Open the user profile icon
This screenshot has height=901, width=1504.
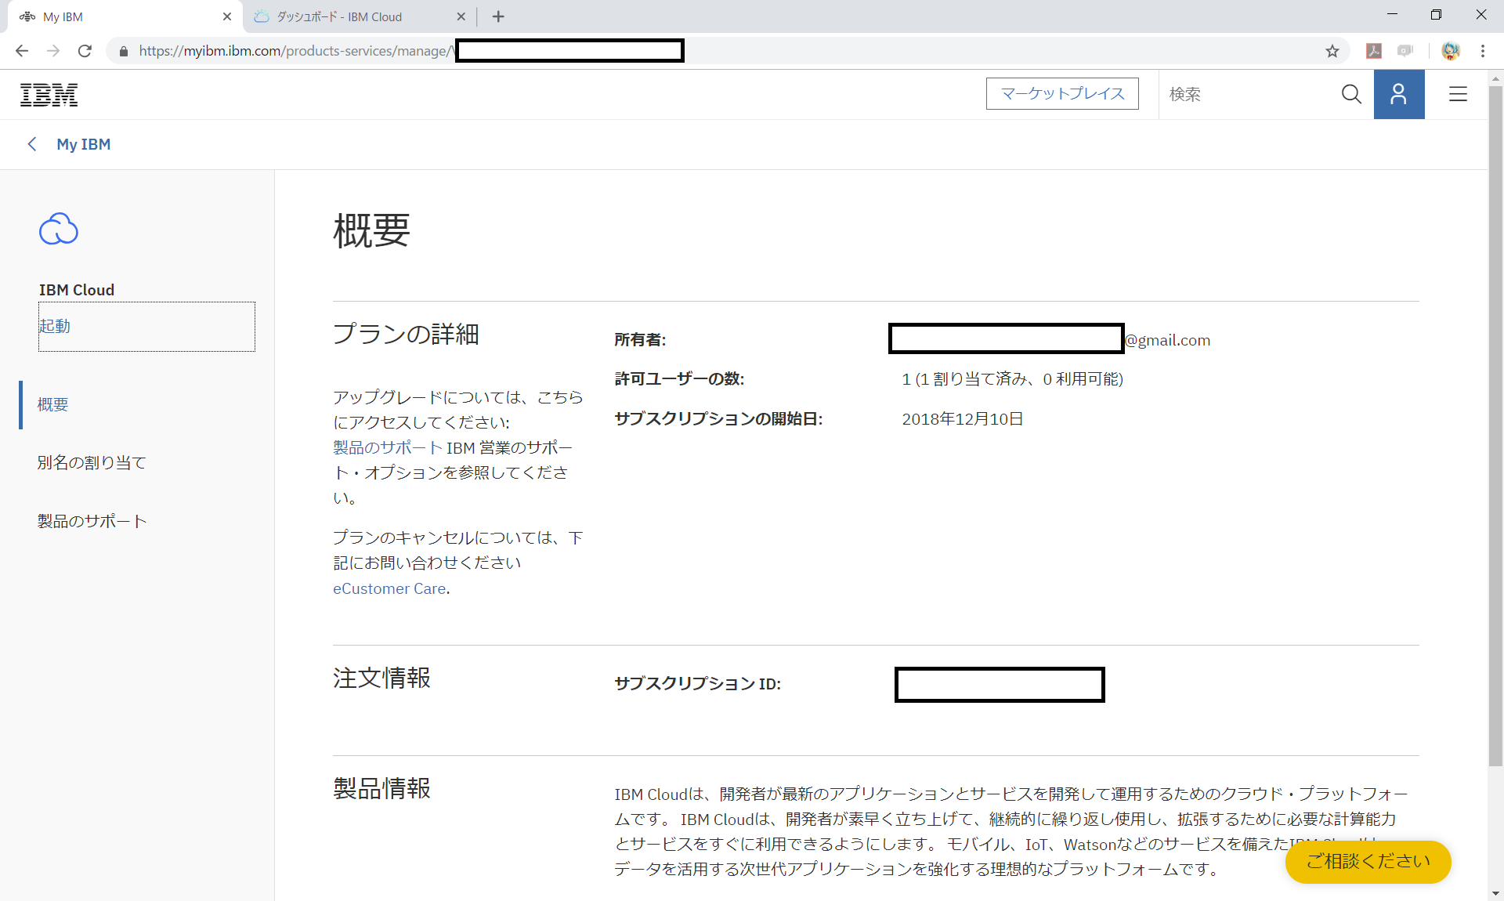[1398, 94]
